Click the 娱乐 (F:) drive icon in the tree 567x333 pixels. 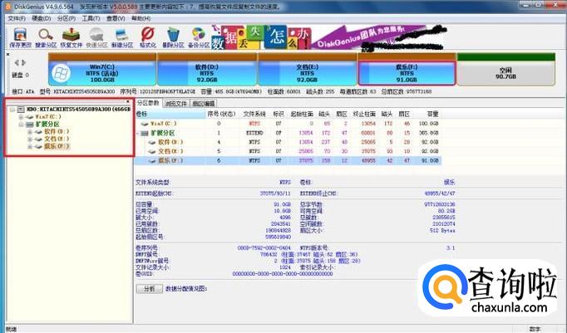point(38,146)
